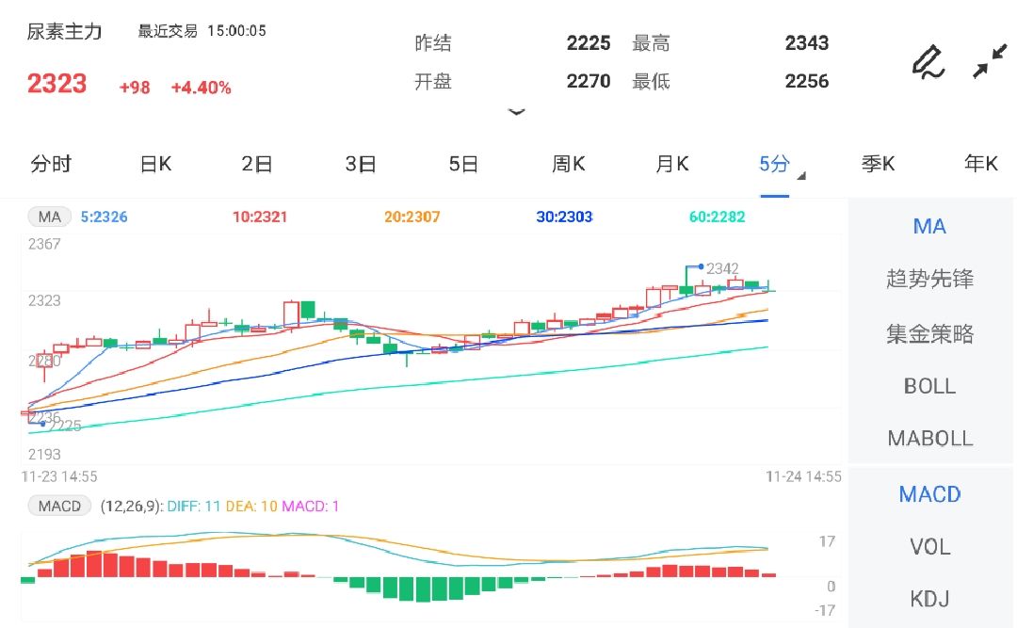Switch to the 年K tab
The height and width of the screenshot is (628, 1017).
click(980, 164)
